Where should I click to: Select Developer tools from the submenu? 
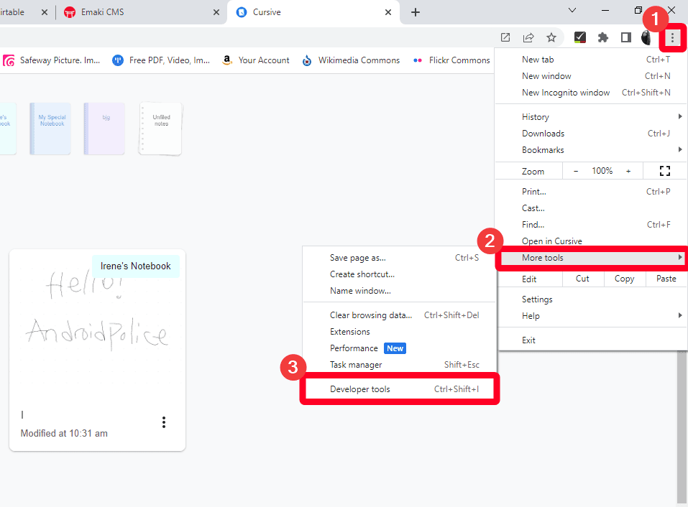coord(359,389)
